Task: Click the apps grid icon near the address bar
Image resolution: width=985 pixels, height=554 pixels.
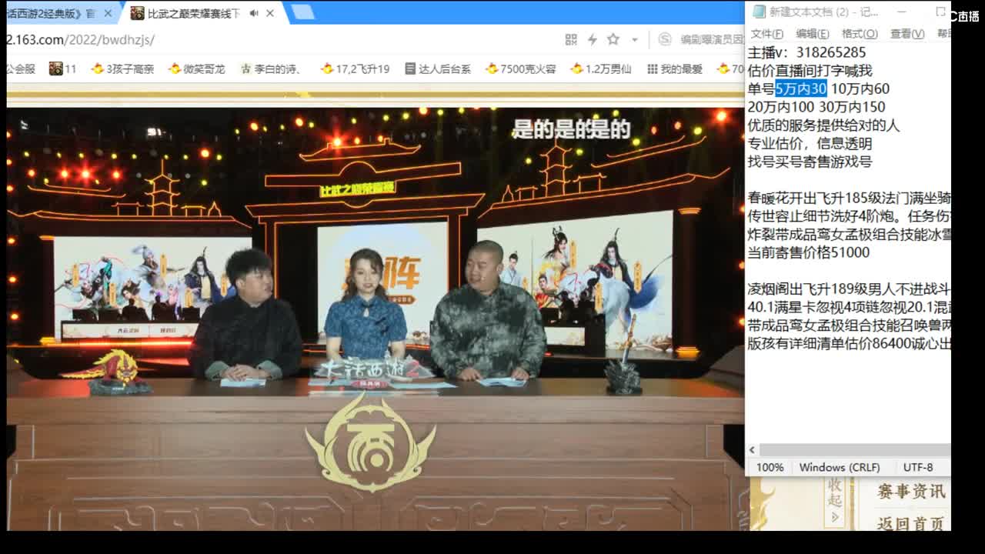Action: (572, 39)
